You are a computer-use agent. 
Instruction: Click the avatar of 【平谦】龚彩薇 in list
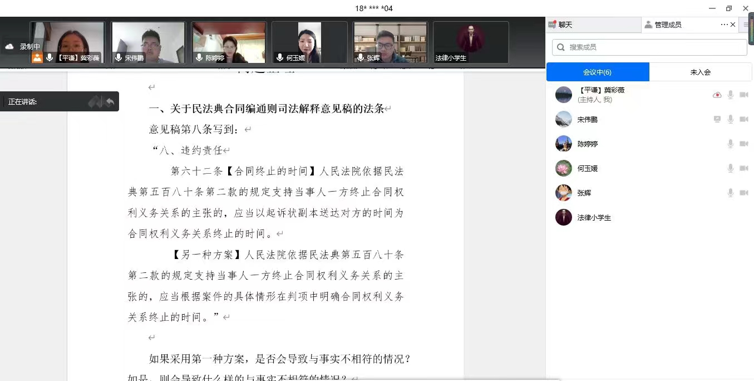click(x=564, y=95)
